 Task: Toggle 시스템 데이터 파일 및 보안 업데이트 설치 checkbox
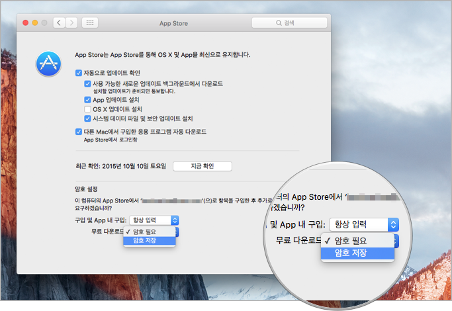[x=87, y=118]
